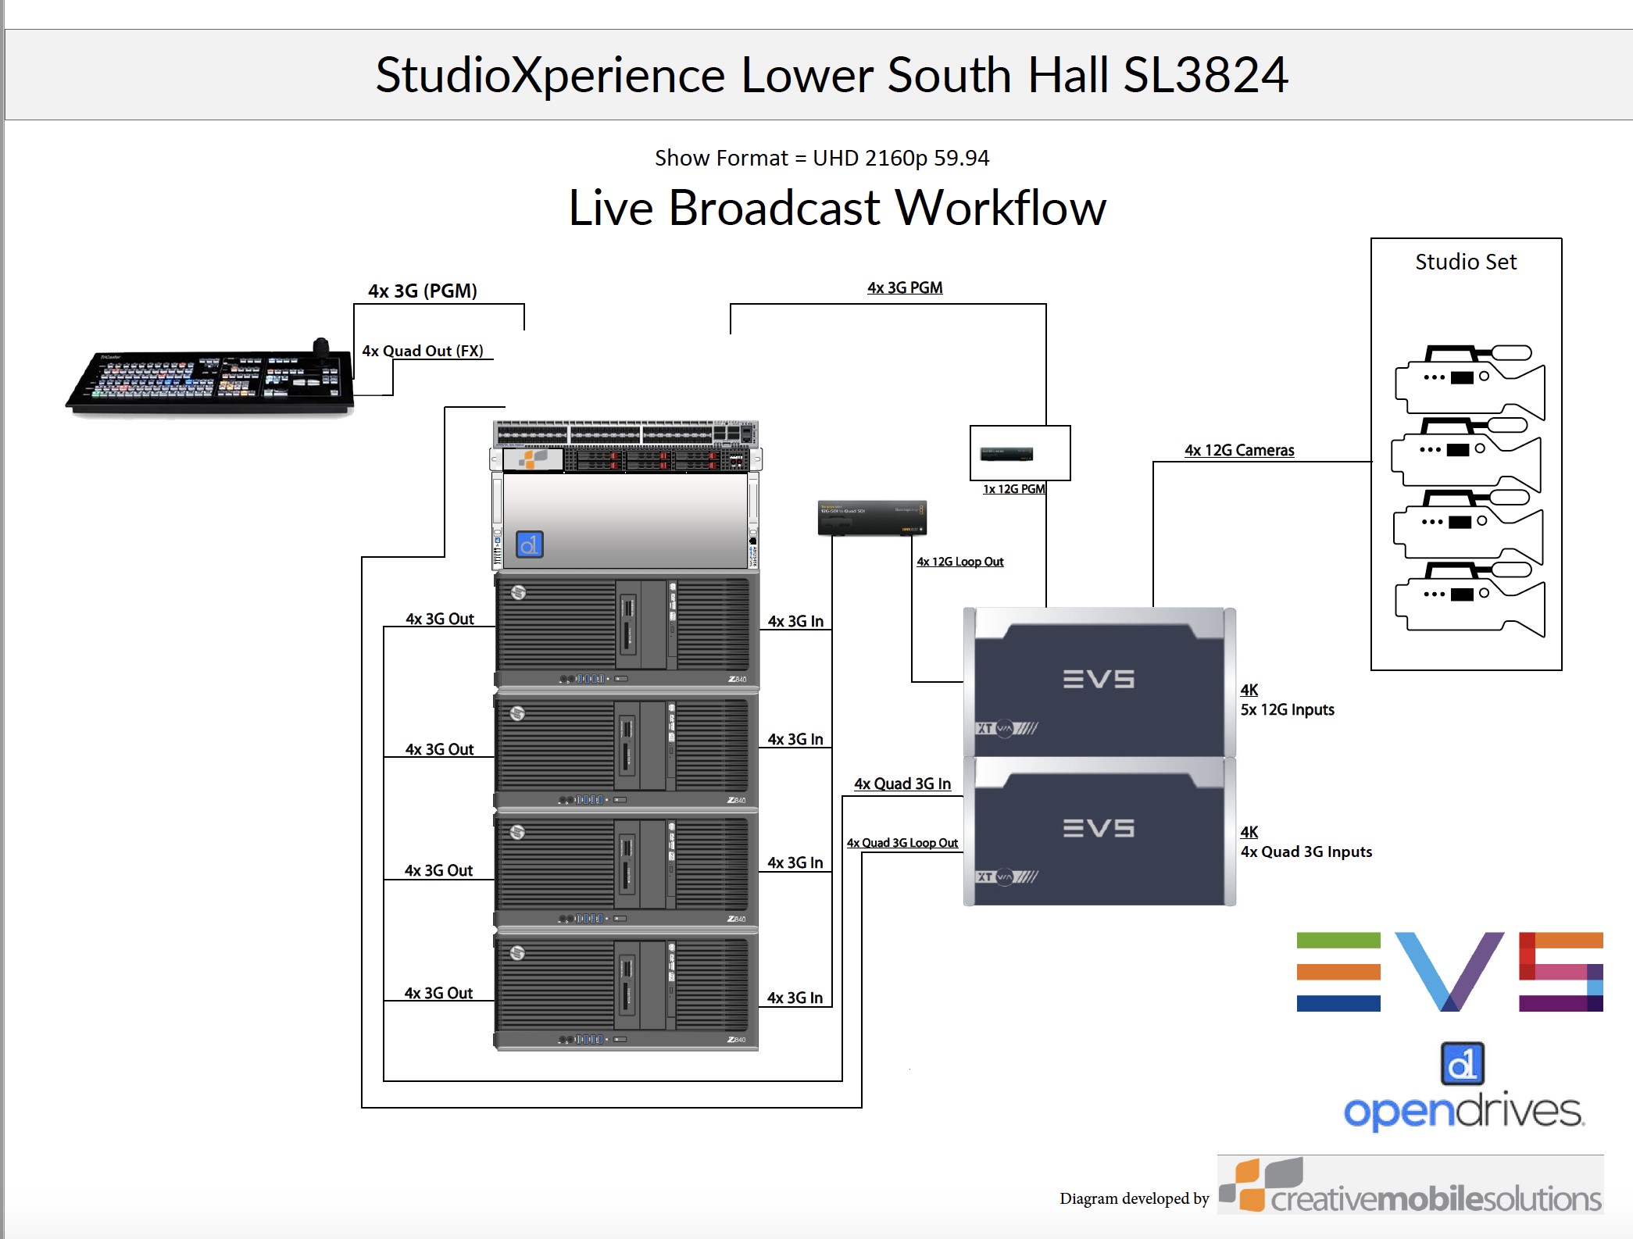Click the topmost HP Z840 workstation
1633x1239 pixels.
coord(626,631)
